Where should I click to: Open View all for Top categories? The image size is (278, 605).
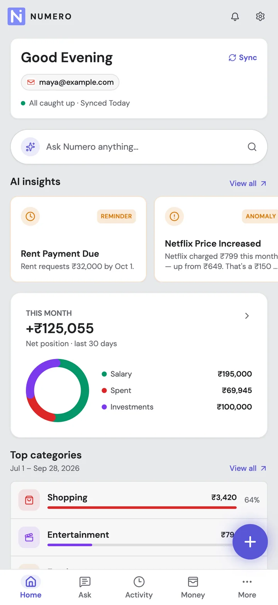(x=248, y=468)
